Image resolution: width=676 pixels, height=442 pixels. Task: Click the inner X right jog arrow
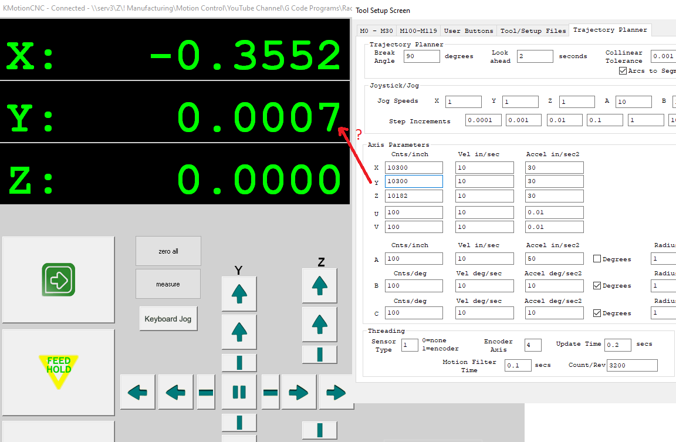click(x=299, y=392)
